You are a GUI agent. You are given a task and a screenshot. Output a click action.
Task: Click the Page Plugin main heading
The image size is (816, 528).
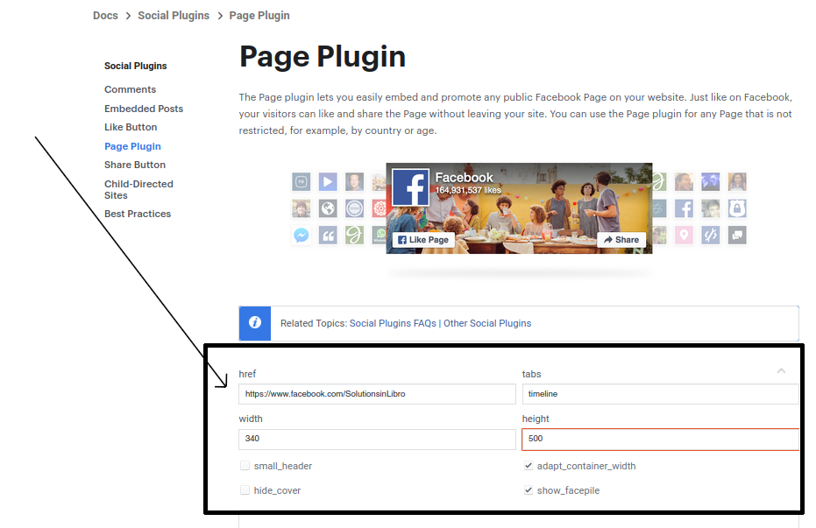(323, 57)
